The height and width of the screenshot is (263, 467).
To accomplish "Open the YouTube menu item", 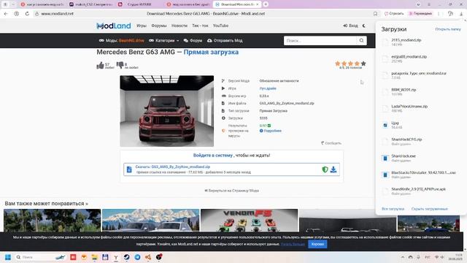I will [220, 26].
